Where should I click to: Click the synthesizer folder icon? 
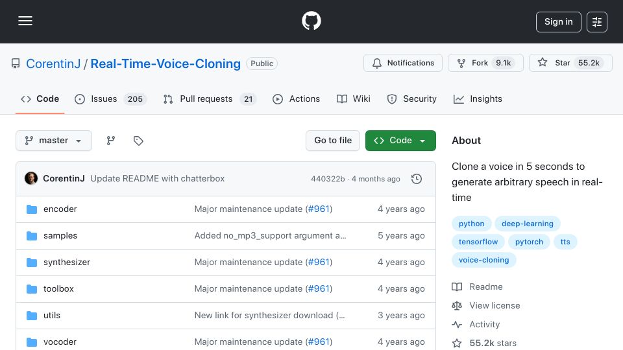(x=32, y=262)
